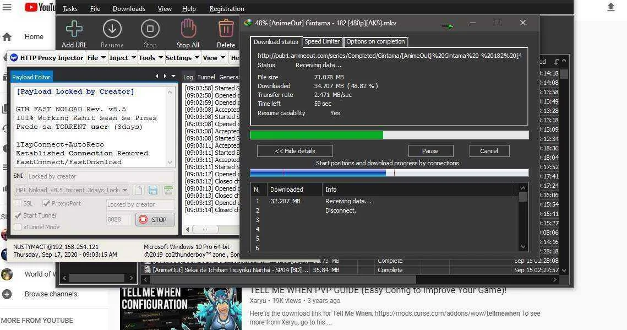Screen dimensions: 627x330
Task: Click the YouTube upload arrow icon
Action: click(610, 7)
